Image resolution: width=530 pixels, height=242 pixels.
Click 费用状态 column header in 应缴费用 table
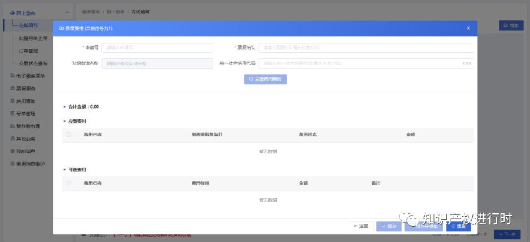click(307, 135)
